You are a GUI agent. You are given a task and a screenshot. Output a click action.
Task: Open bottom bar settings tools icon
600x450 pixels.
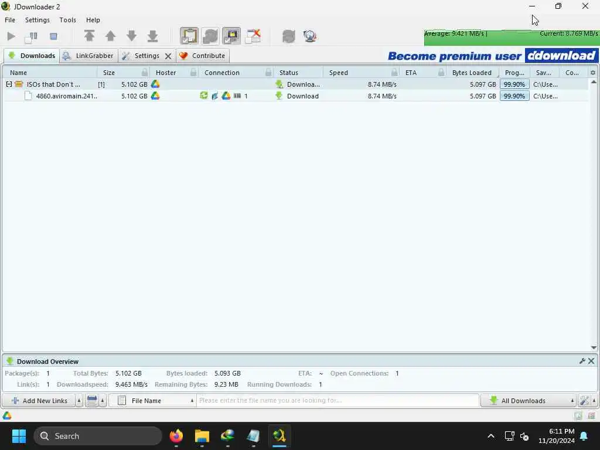[584, 401]
